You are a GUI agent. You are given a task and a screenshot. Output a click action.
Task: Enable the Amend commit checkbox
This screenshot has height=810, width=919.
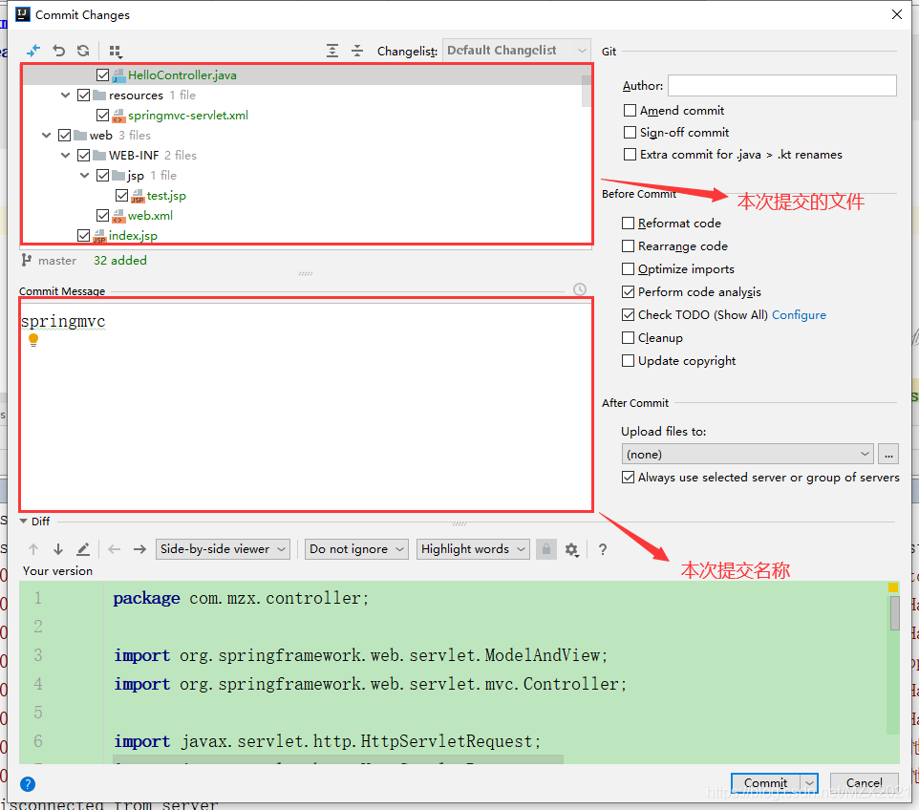[x=630, y=110]
